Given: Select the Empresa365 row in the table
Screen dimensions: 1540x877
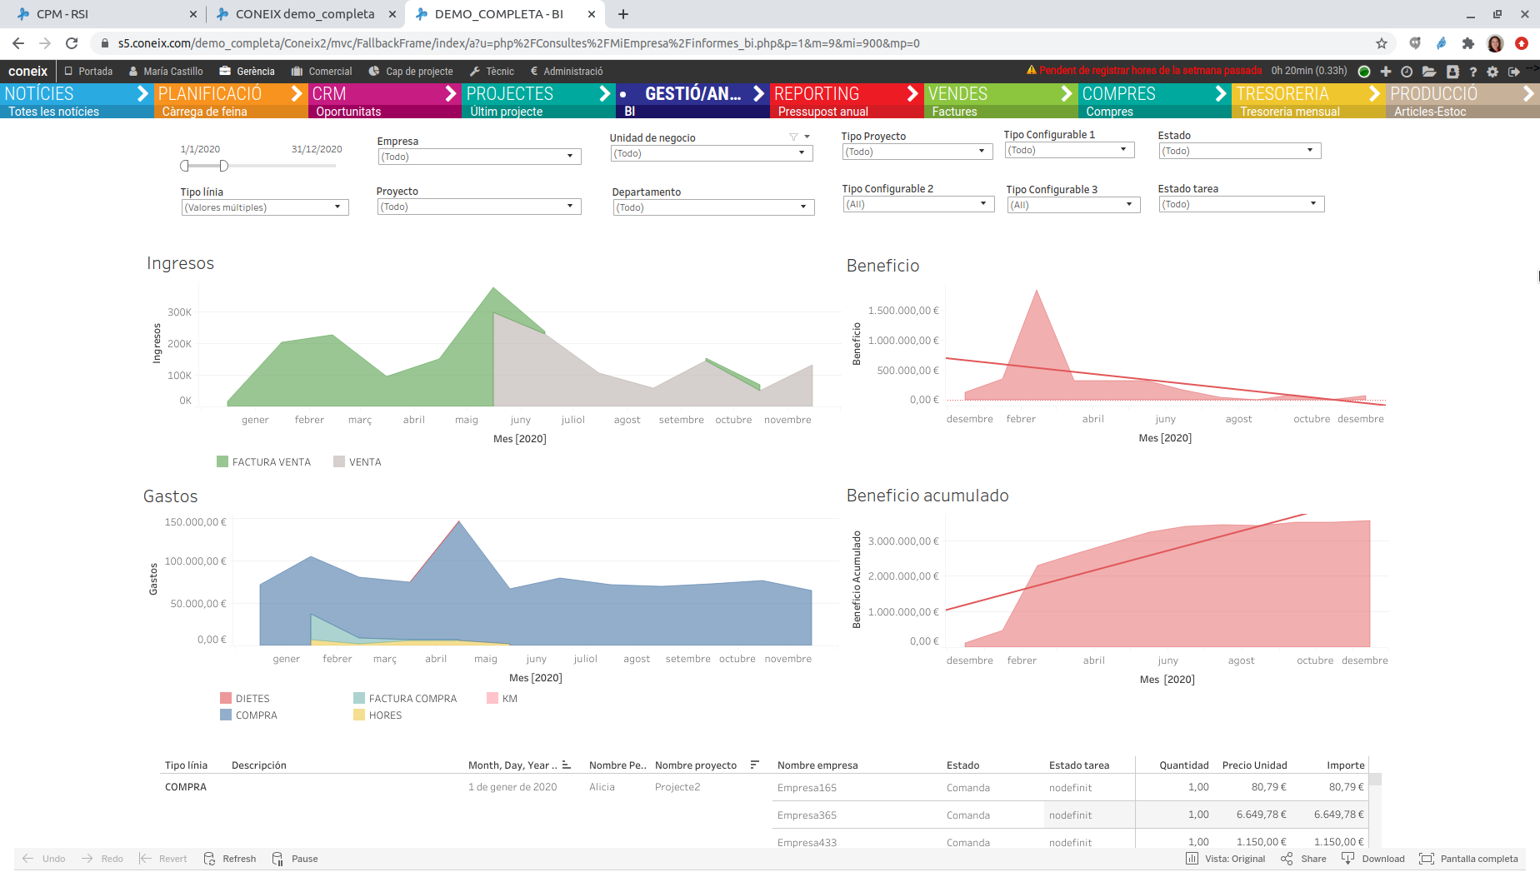Looking at the screenshot, I should (807, 815).
